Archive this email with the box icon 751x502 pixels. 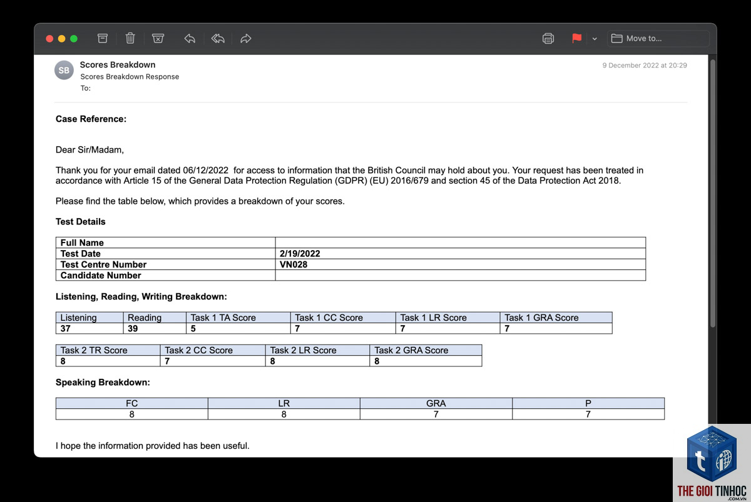click(x=103, y=38)
